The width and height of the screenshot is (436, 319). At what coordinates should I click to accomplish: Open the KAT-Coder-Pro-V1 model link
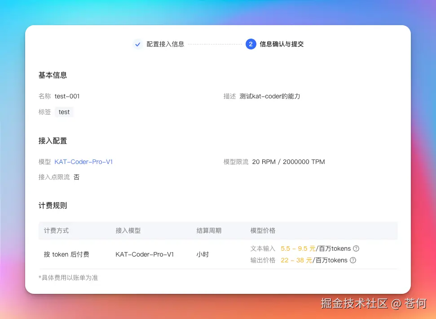pos(84,162)
